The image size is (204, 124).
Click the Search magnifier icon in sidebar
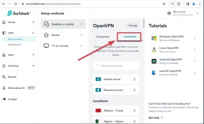click(4, 77)
